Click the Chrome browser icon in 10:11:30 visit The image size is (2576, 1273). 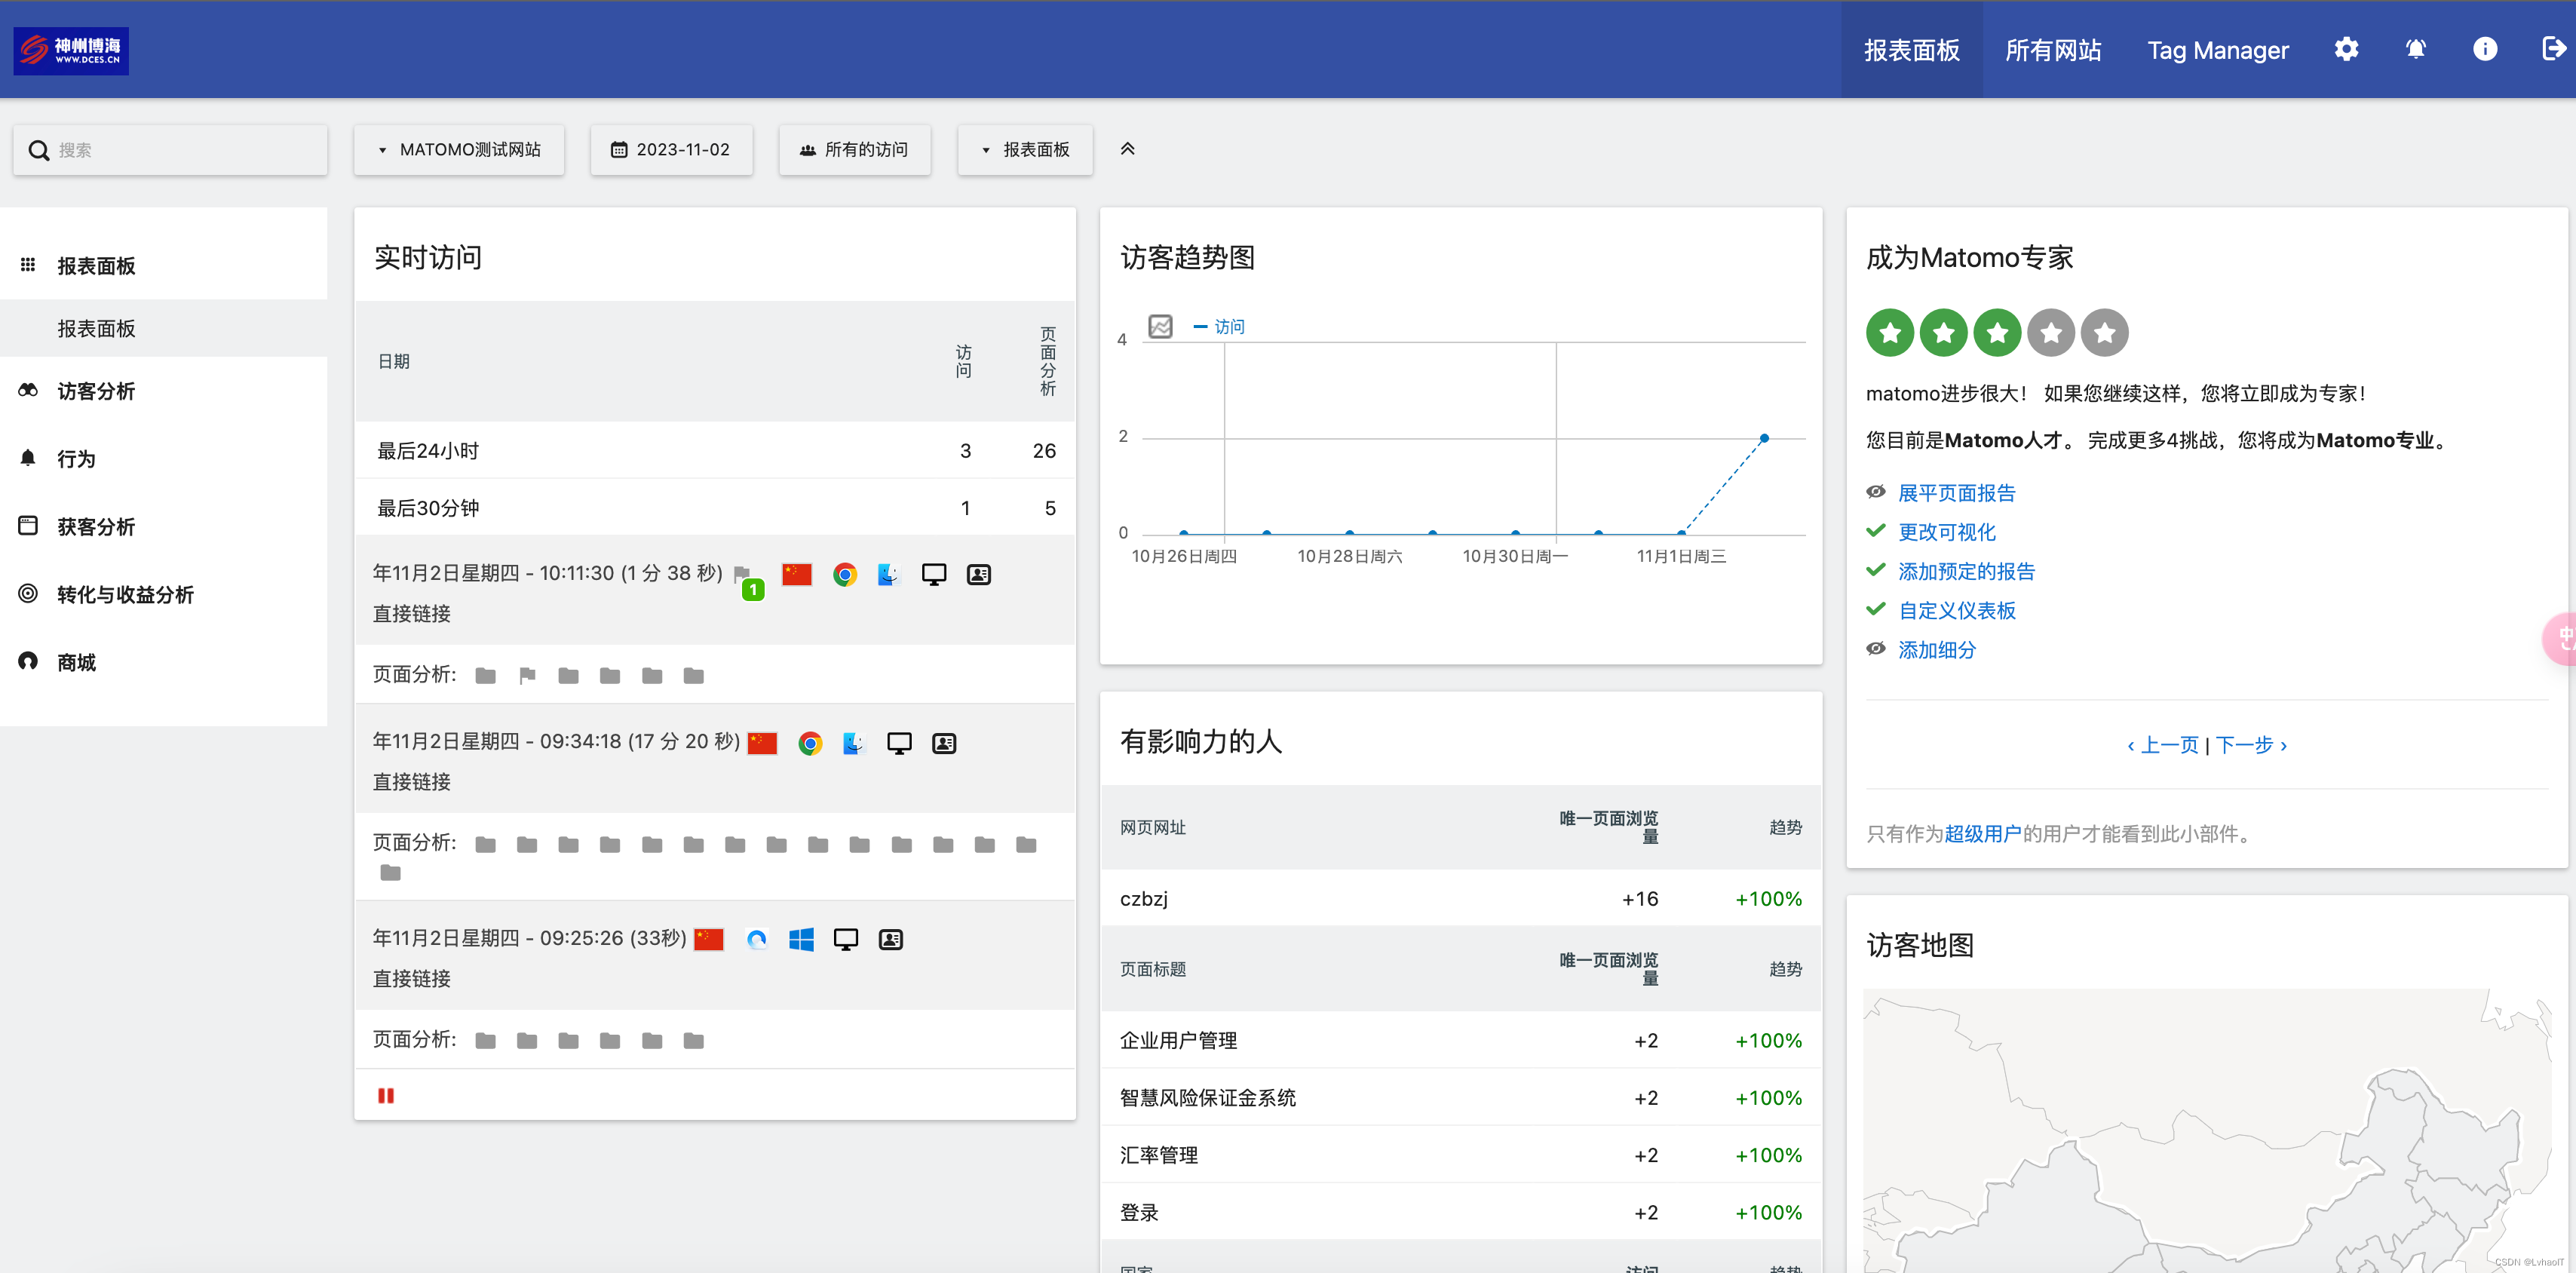tap(845, 574)
